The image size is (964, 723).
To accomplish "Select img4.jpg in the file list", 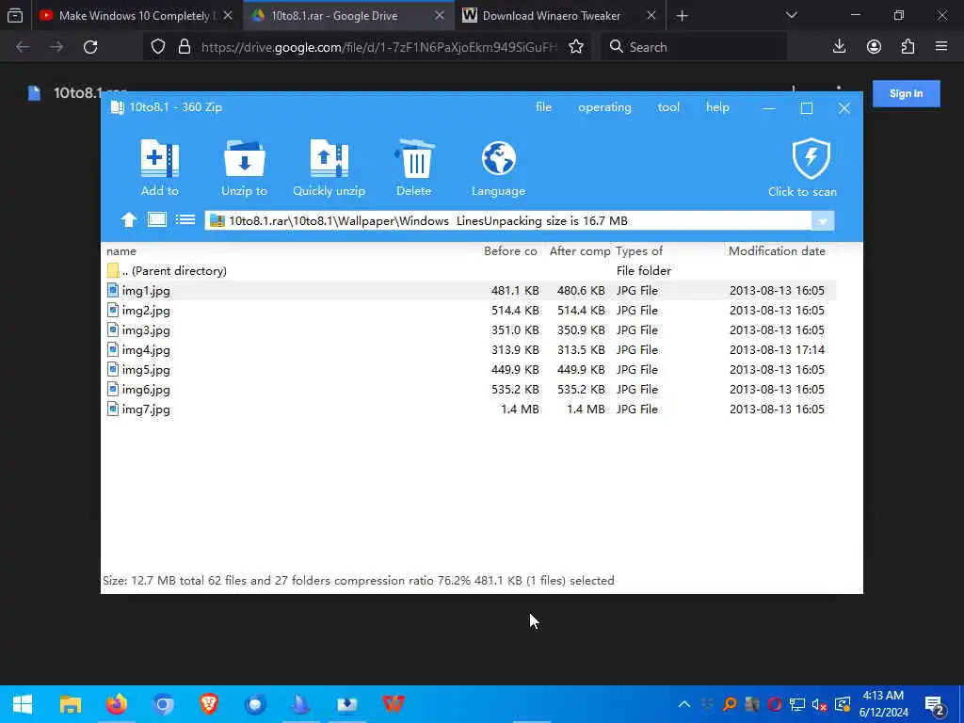I will pyautogui.click(x=469, y=349).
